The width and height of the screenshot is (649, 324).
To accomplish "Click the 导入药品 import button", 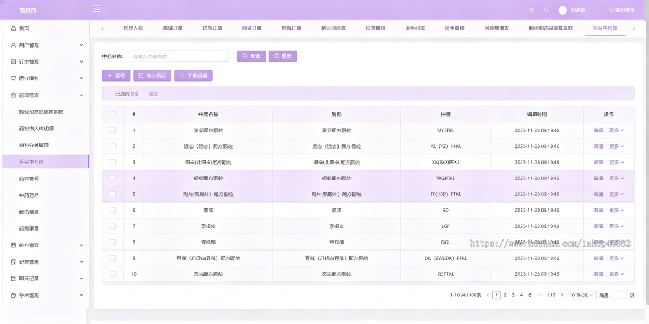I will (153, 76).
